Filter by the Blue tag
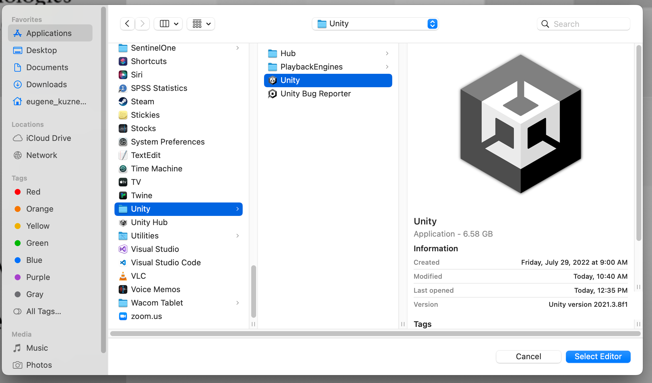The height and width of the screenshot is (383, 652). (x=50, y=260)
